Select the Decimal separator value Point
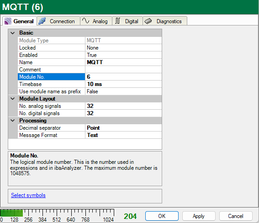The width and height of the screenshot is (259, 223). (x=123, y=128)
